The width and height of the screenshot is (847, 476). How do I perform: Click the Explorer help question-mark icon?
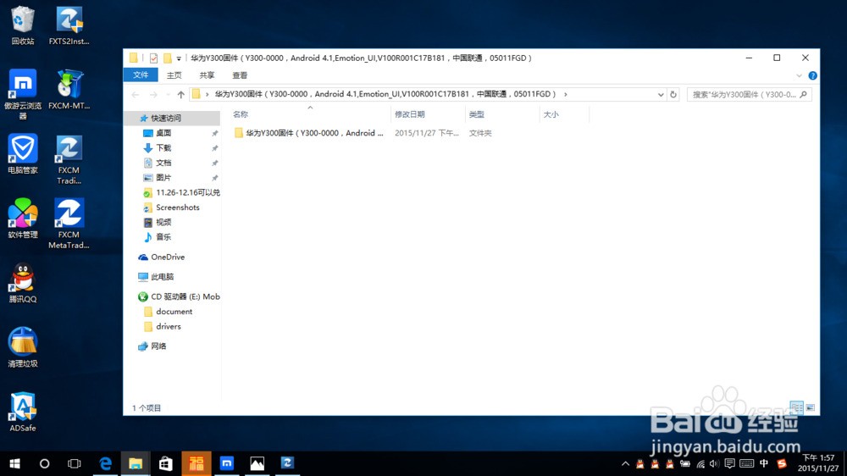[x=812, y=75]
